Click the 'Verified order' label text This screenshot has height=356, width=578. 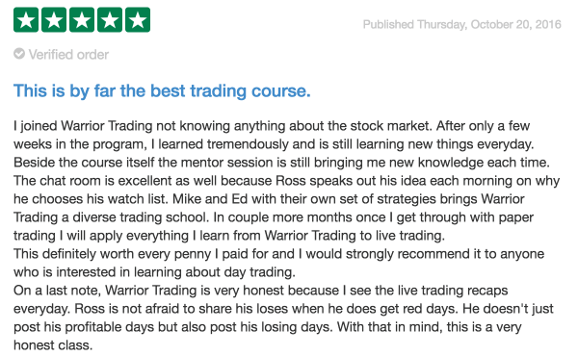tap(68, 55)
